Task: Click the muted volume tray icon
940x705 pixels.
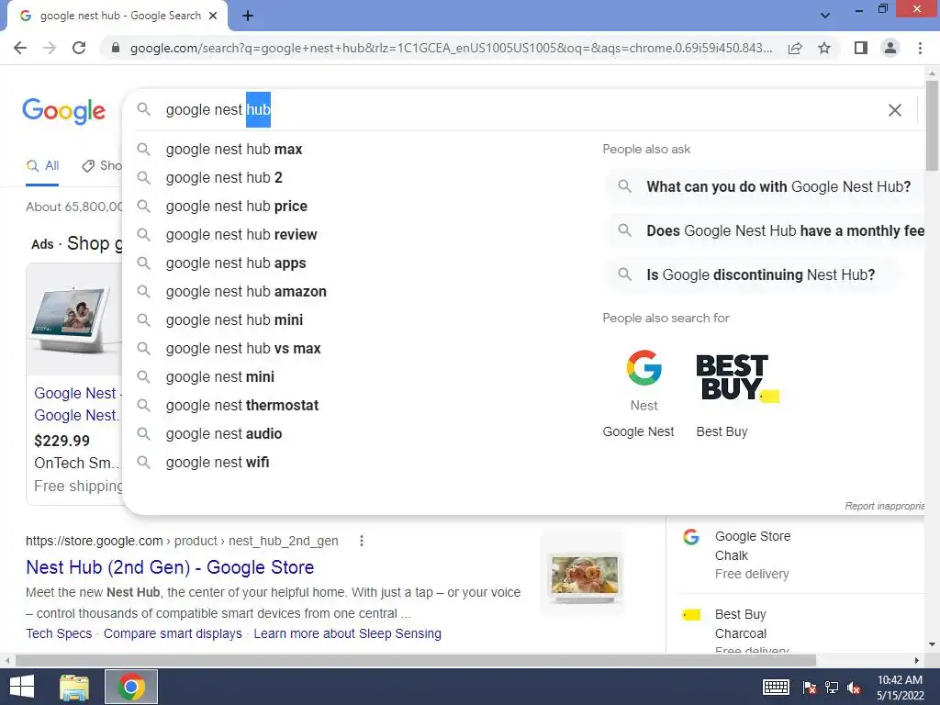Action: (x=855, y=688)
